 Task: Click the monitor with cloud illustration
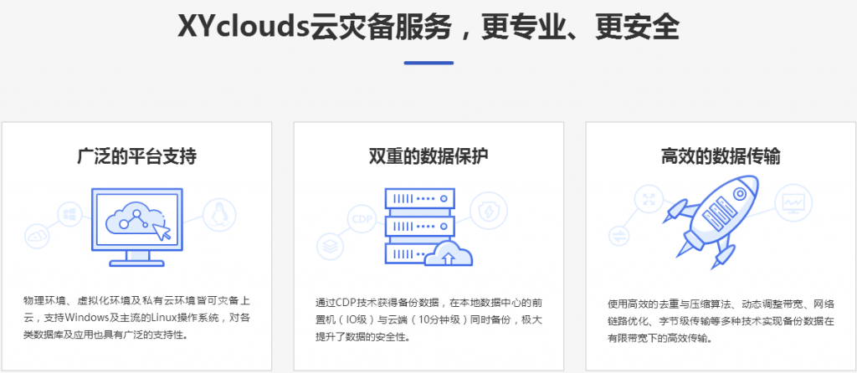click(137, 227)
